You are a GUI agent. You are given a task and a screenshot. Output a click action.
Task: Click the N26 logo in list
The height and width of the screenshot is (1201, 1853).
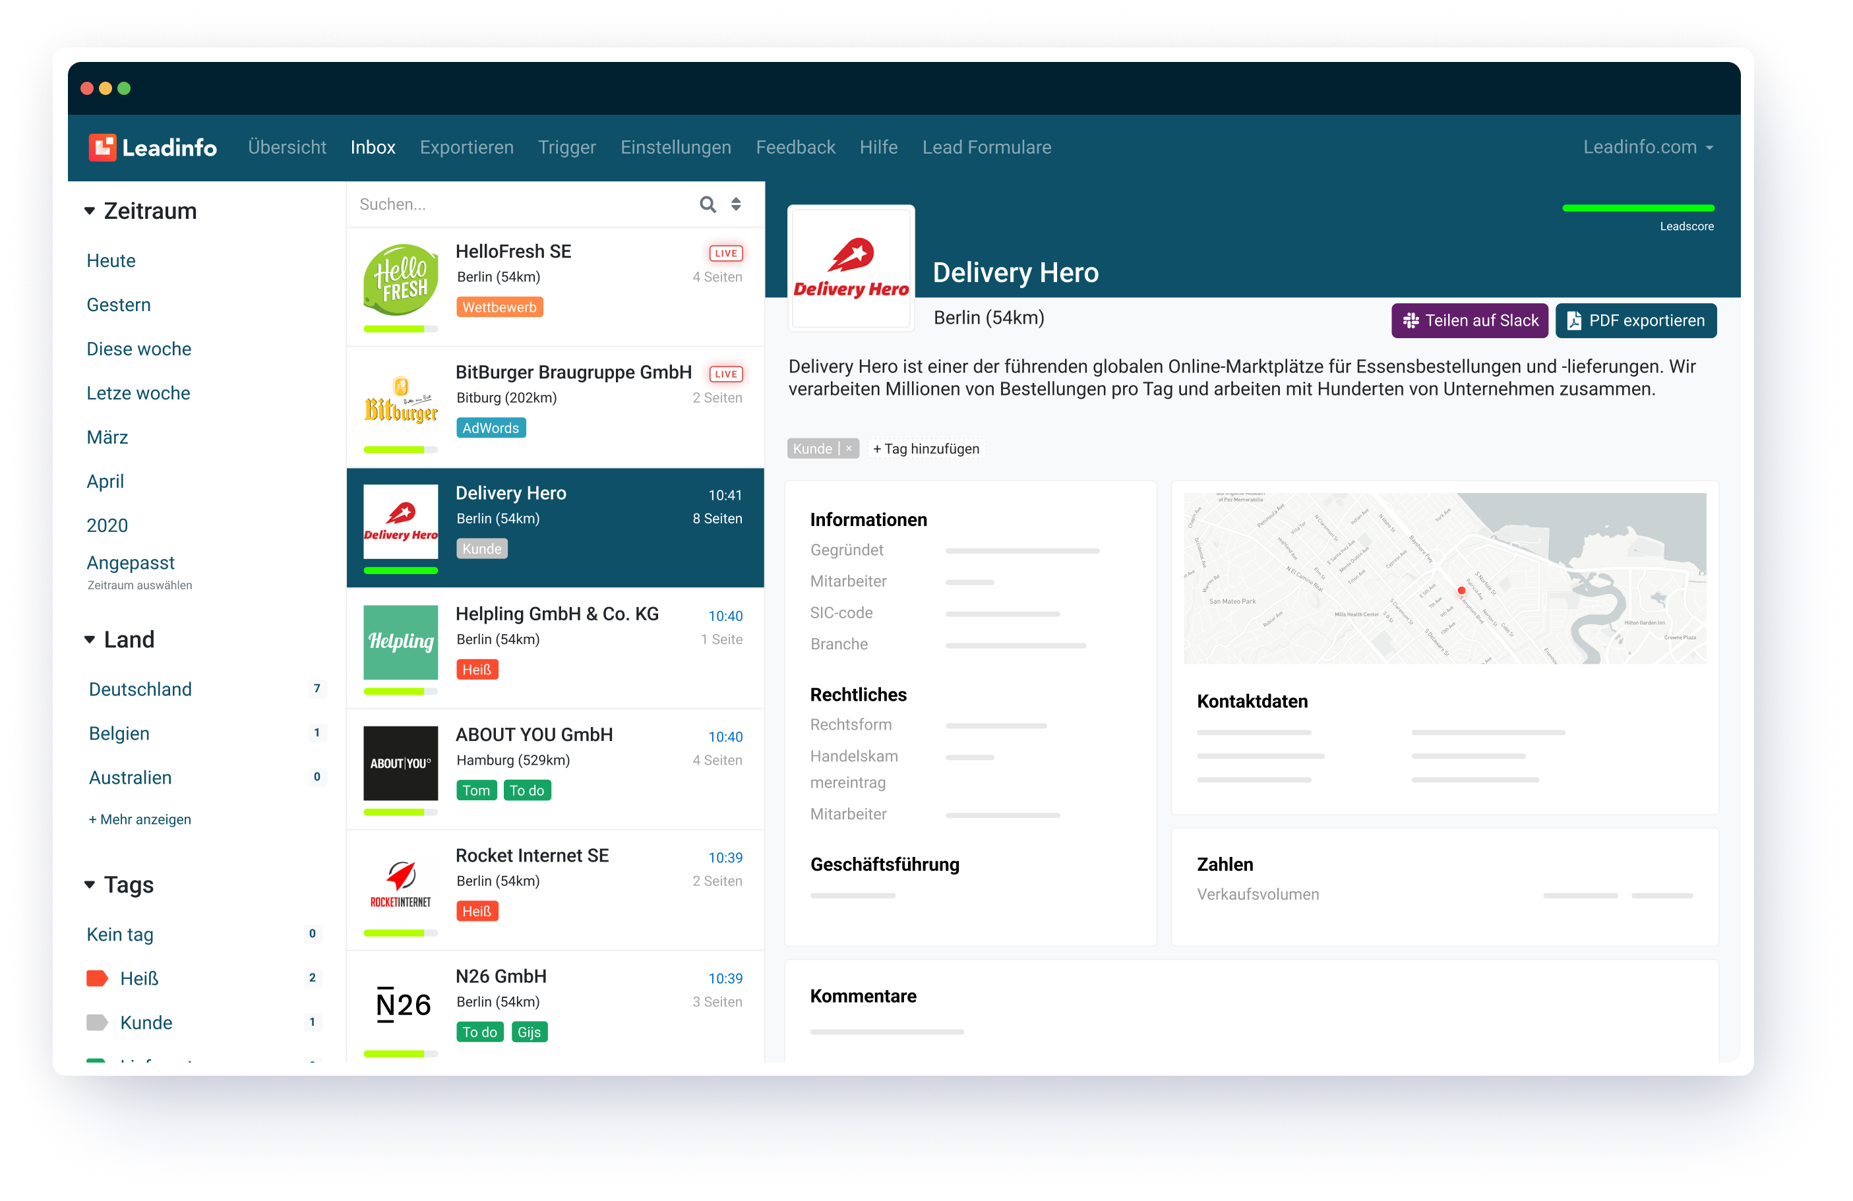(404, 1004)
